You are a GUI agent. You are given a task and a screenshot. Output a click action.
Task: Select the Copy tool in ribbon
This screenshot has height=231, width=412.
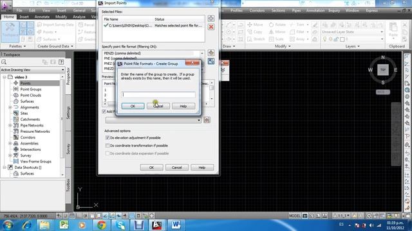pyautogui.click(x=255, y=32)
